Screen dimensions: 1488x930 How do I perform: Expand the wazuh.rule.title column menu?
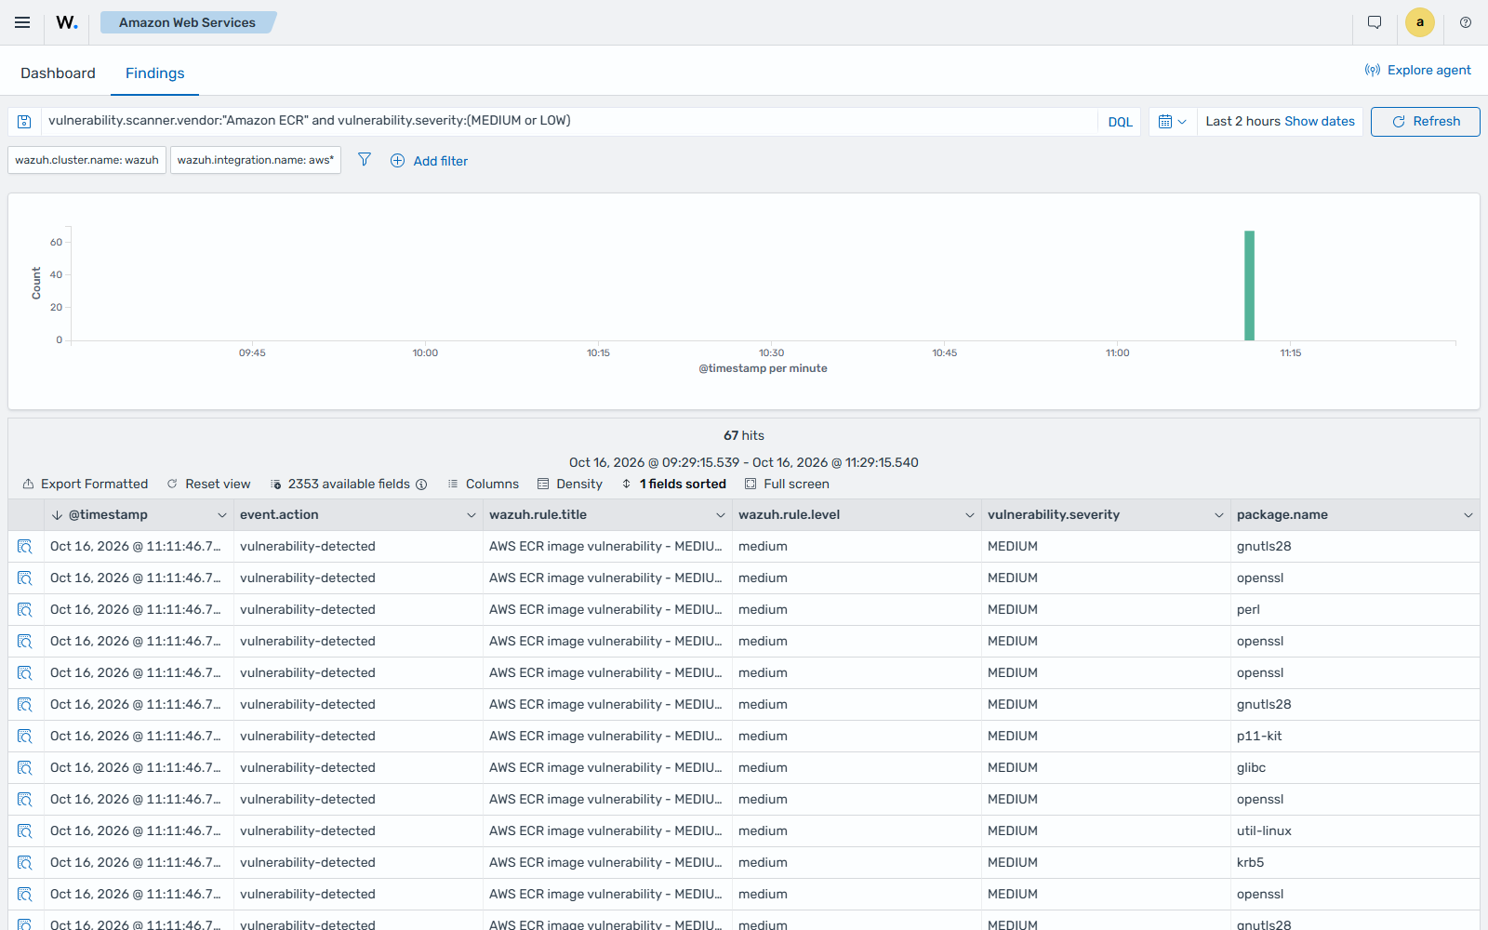pyautogui.click(x=721, y=515)
